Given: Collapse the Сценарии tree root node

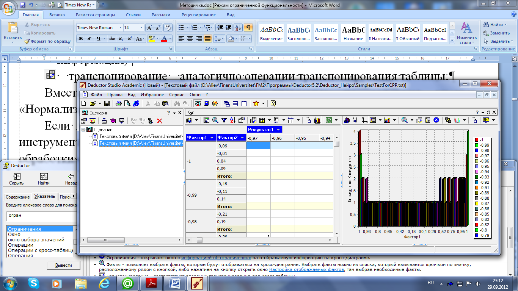Looking at the screenshot, I should pyautogui.click(x=83, y=130).
